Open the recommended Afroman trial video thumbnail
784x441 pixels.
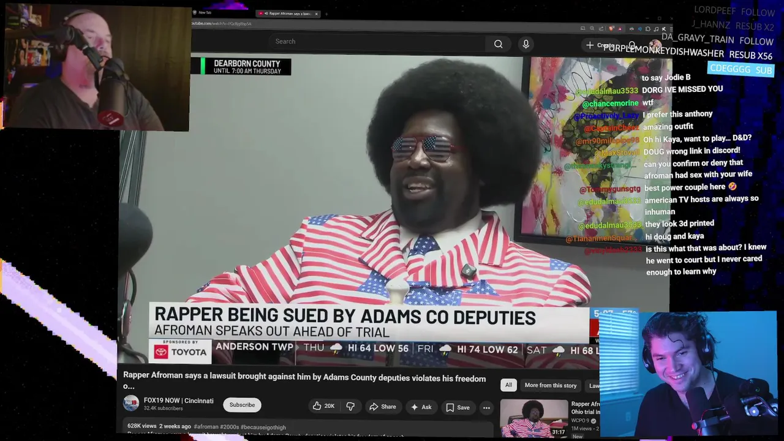533,418
